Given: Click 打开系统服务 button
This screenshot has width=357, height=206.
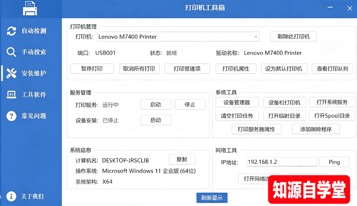Looking at the screenshot, I should [x=332, y=102].
